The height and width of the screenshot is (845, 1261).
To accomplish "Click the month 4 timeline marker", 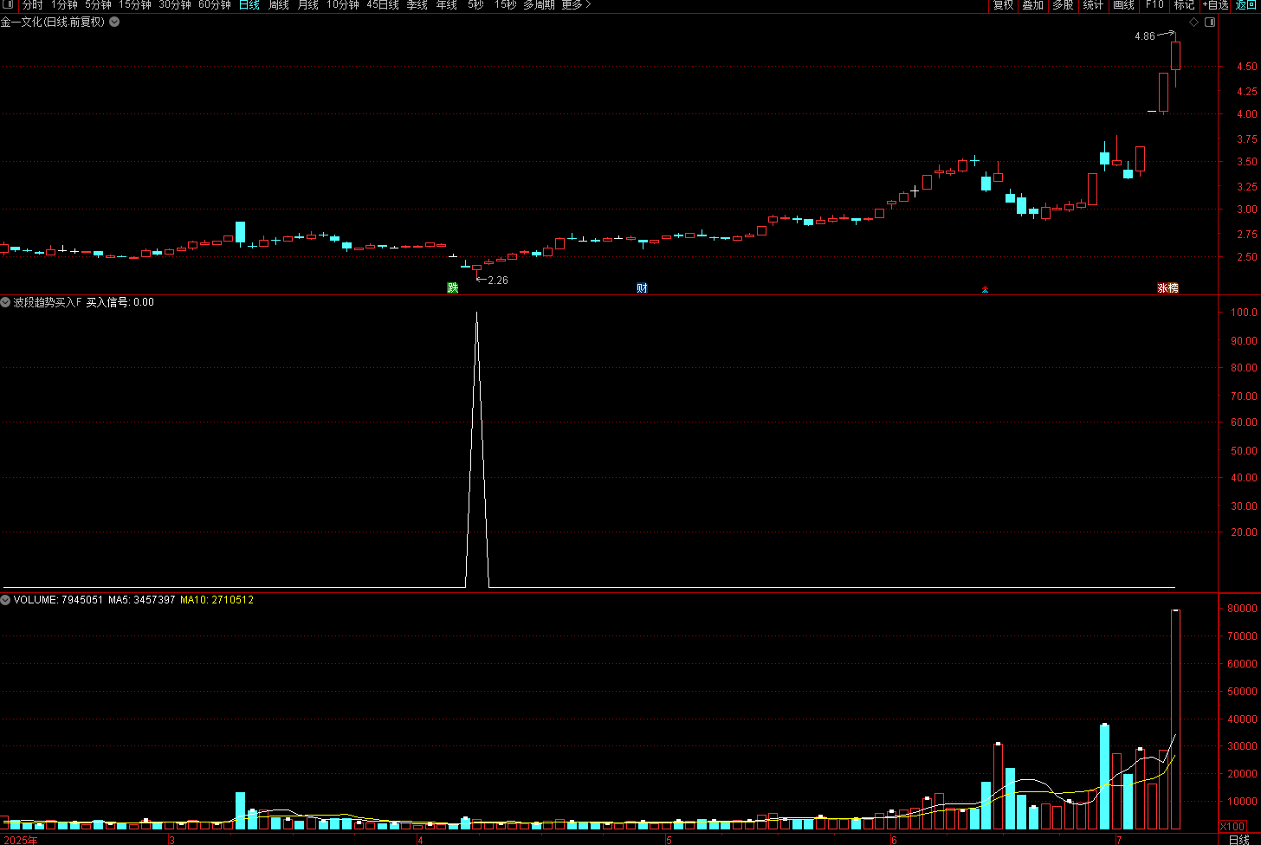I will coord(420,840).
